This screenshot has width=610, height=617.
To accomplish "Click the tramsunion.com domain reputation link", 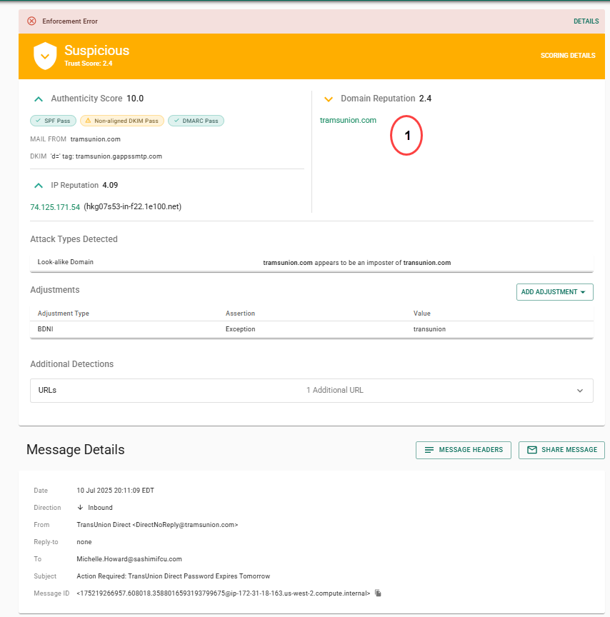I will pyautogui.click(x=348, y=120).
